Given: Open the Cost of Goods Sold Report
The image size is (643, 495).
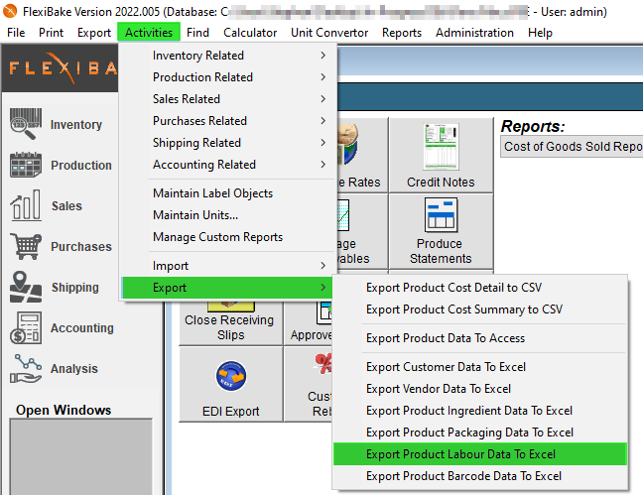Looking at the screenshot, I should tap(573, 147).
